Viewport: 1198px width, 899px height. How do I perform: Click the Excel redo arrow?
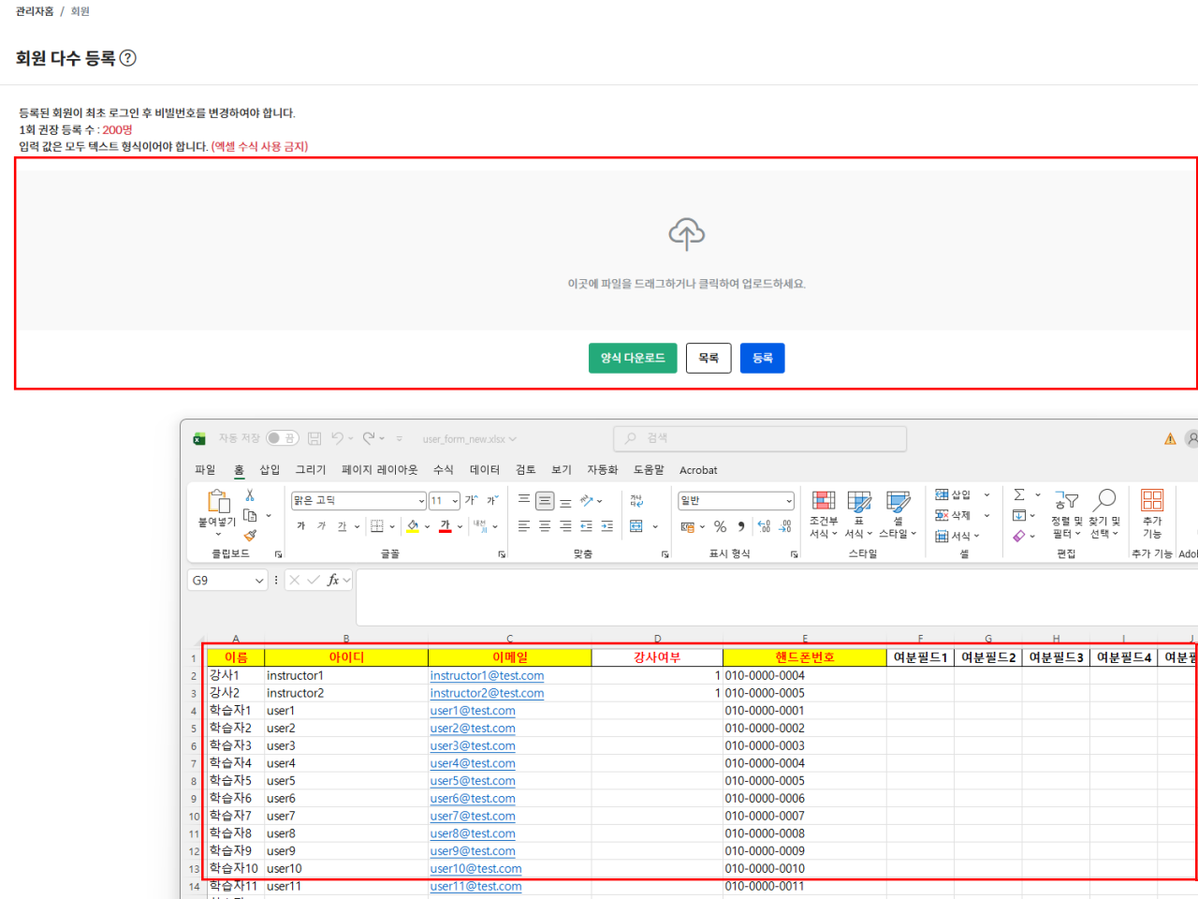point(369,438)
